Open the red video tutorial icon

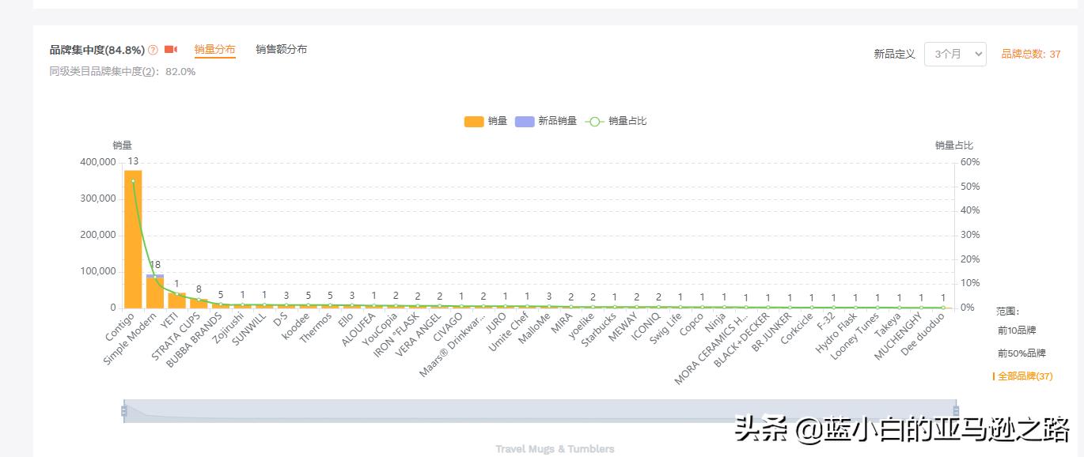[x=171, y=50]
